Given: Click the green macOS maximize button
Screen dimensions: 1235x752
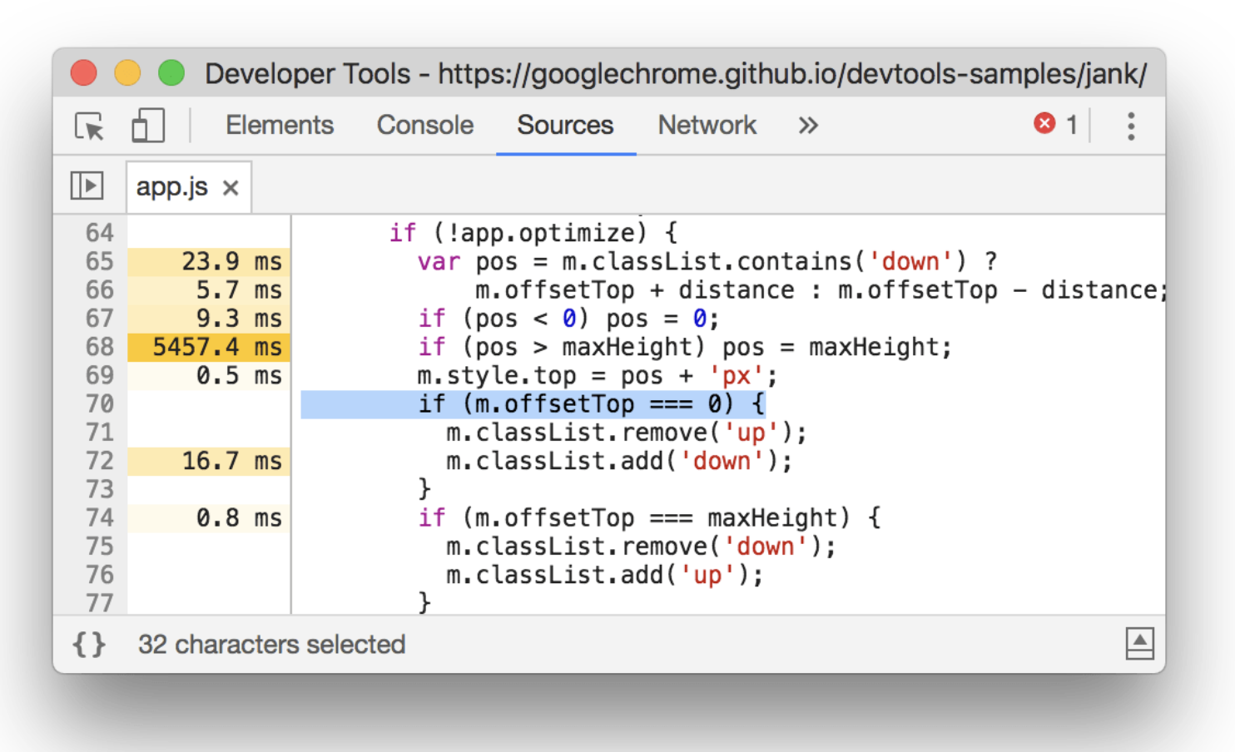Looking at the screenshot, I should coord(171,73).
